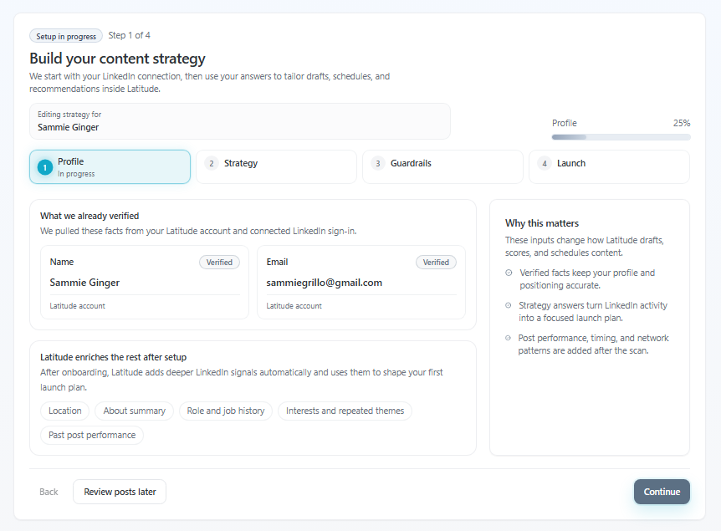Click the Verified badge next to Email
Viewport: 721px width, 531px height.
point(436,262)
